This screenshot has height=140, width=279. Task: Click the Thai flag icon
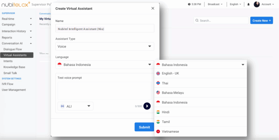(x=158, y=83)
